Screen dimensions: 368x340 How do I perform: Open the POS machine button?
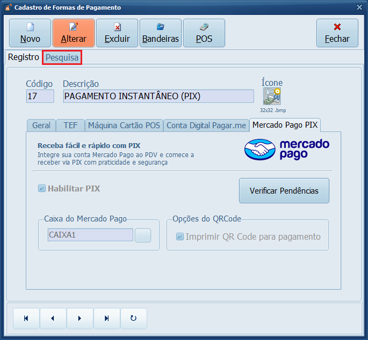[x=204, y=33]
